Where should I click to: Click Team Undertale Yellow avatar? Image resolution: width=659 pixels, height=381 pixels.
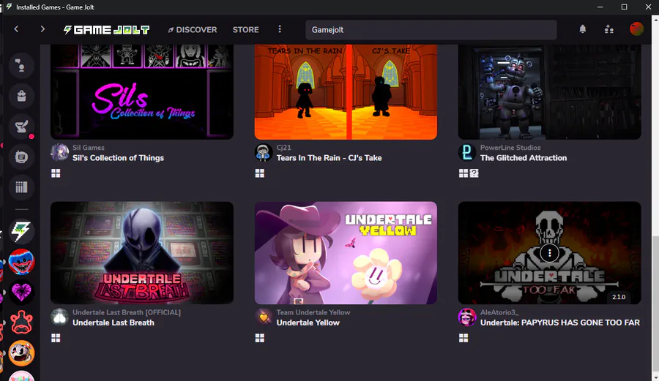point(264,317)
